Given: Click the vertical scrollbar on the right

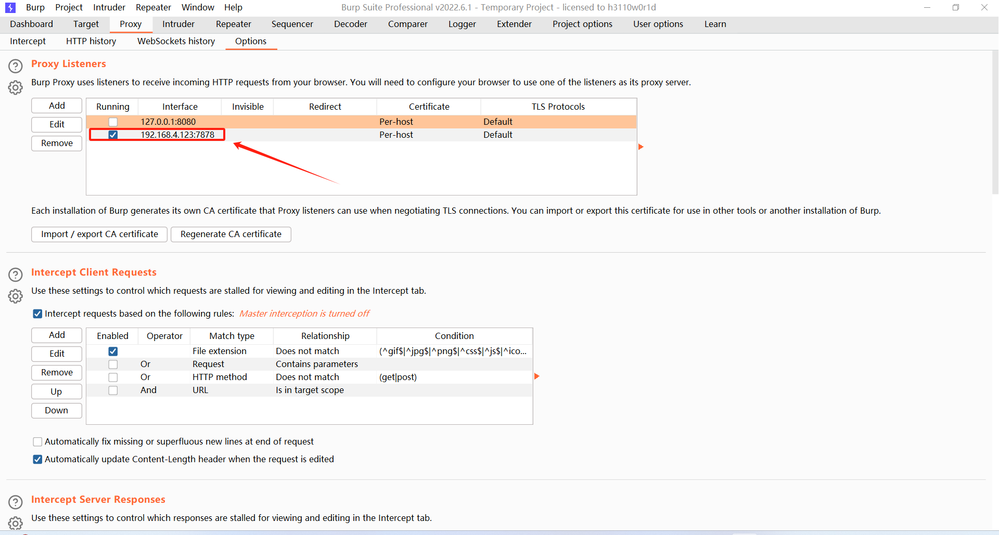Looking at the screenshot, I should click(995, 123).
